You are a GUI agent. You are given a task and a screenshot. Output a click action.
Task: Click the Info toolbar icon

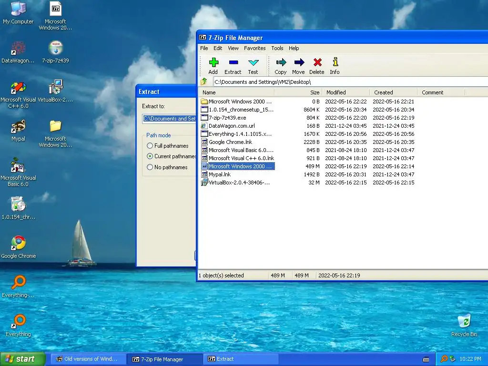(335, 66)
